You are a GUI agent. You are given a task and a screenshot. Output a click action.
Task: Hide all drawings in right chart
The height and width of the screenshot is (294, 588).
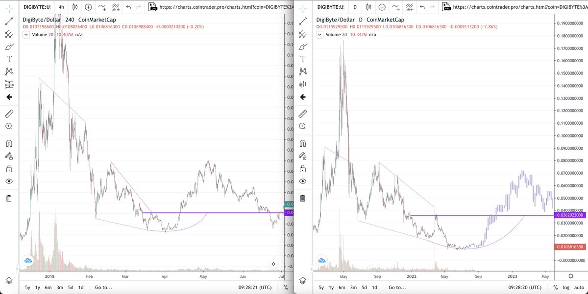click(x=303, y=181)
